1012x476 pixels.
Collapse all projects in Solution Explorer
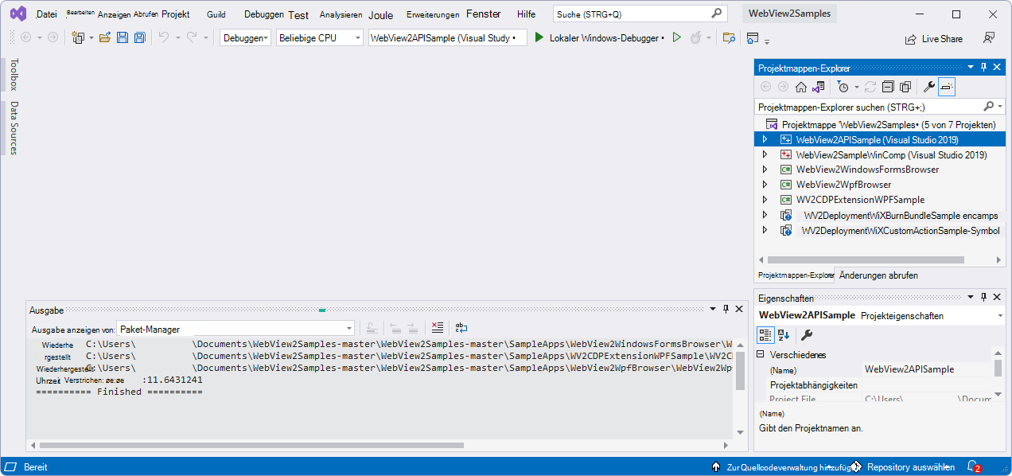(x=888, y=87)
